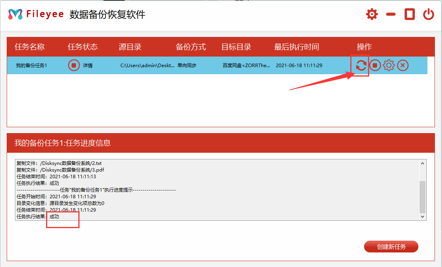Maximize the Fileyee window
Viewport: 442px width, 267px height.
tap(410, 15)
